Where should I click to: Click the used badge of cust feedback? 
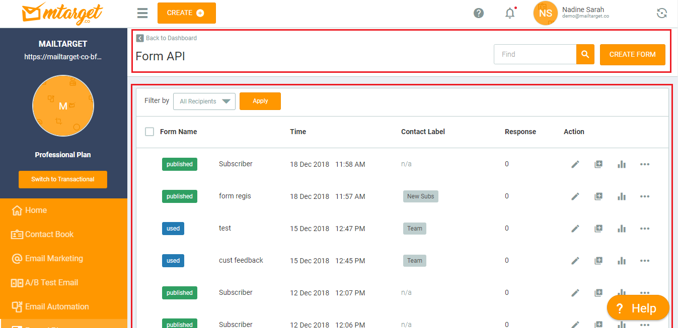[173, 261]
